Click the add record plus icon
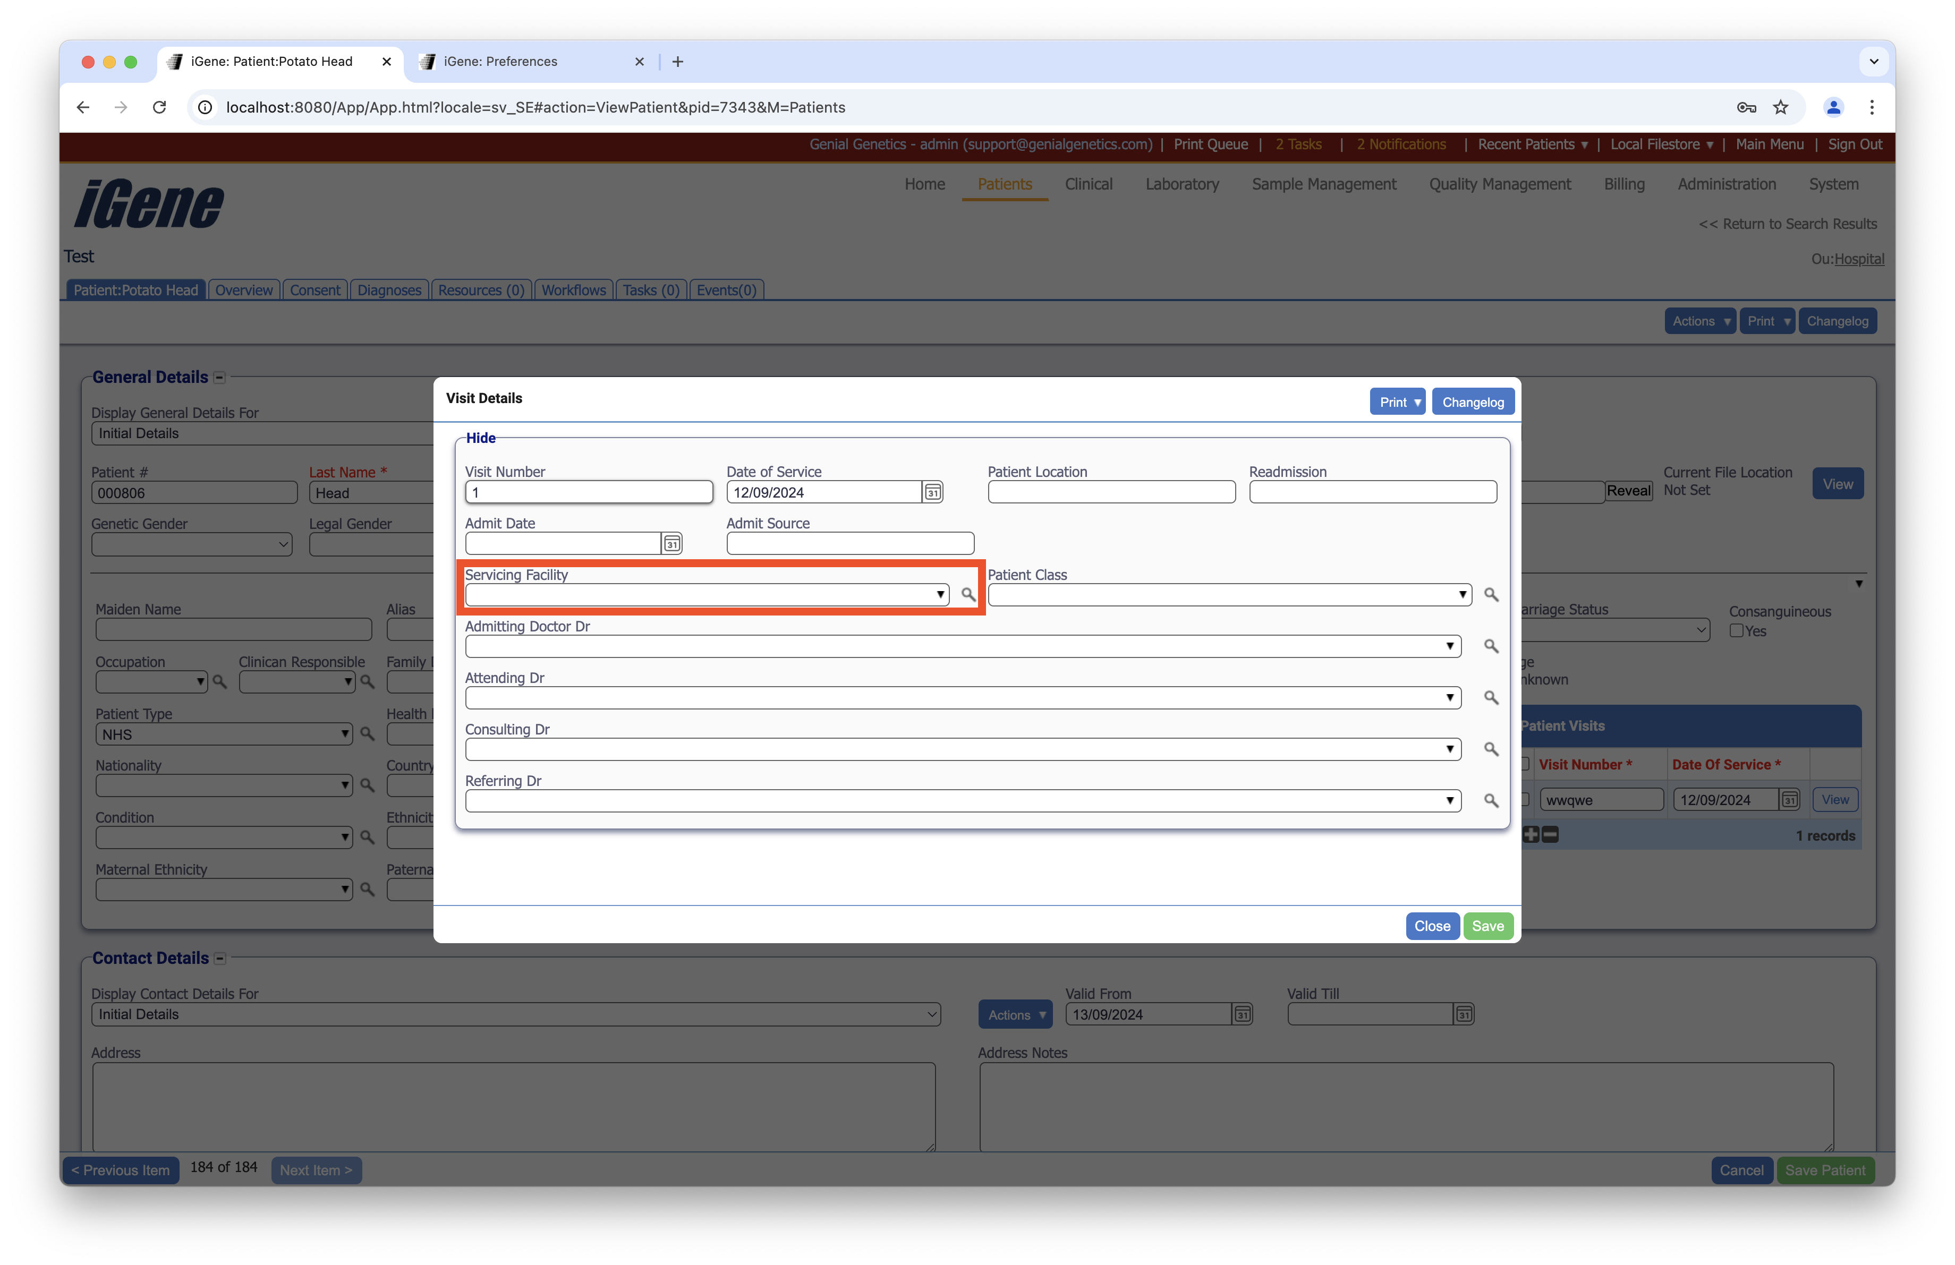Viewport: 1955px width, 1265px height. 1531,835
